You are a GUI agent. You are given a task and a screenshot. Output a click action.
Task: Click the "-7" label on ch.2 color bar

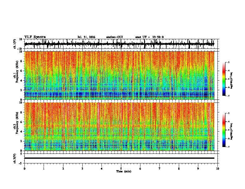228,147
